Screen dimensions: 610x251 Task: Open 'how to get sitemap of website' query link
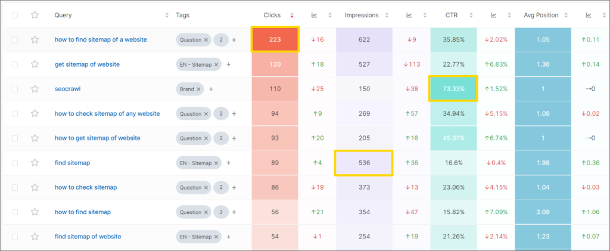coord(97,138)
